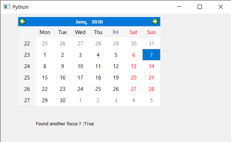Image resolution: width=231 pixels, height=142 pixels.
Task: Click the Sat column header
Action: [x=134, y=32]
